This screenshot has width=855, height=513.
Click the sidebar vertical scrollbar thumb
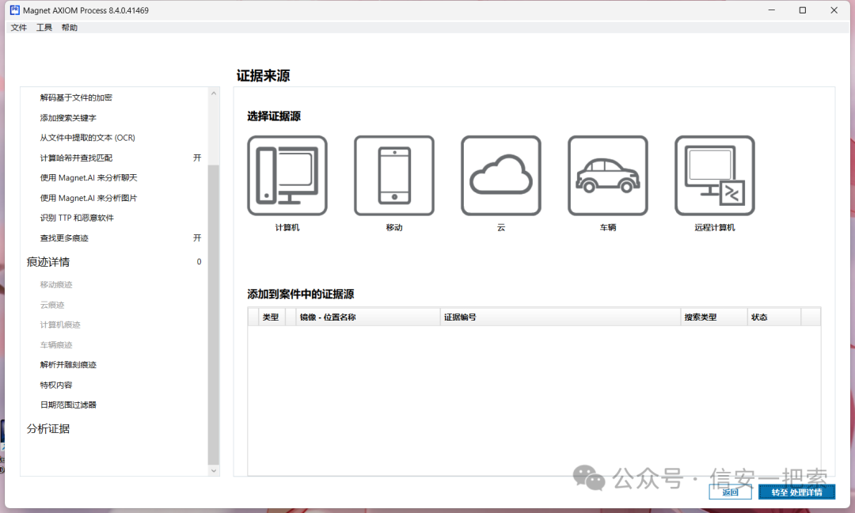tap(214, 314)
